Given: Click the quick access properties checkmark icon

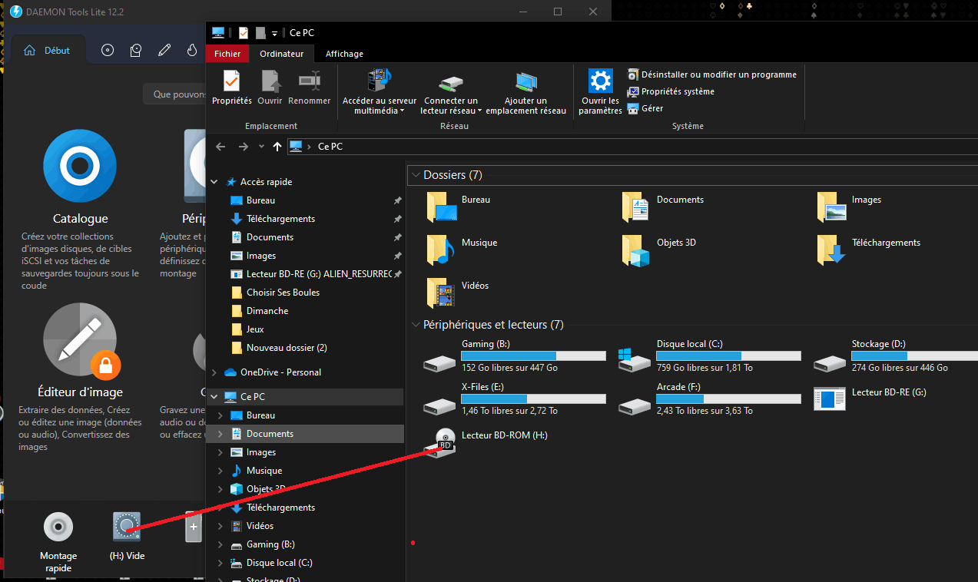Looking at the screenshot, I should pyautogui.click(x=244, y=32).
